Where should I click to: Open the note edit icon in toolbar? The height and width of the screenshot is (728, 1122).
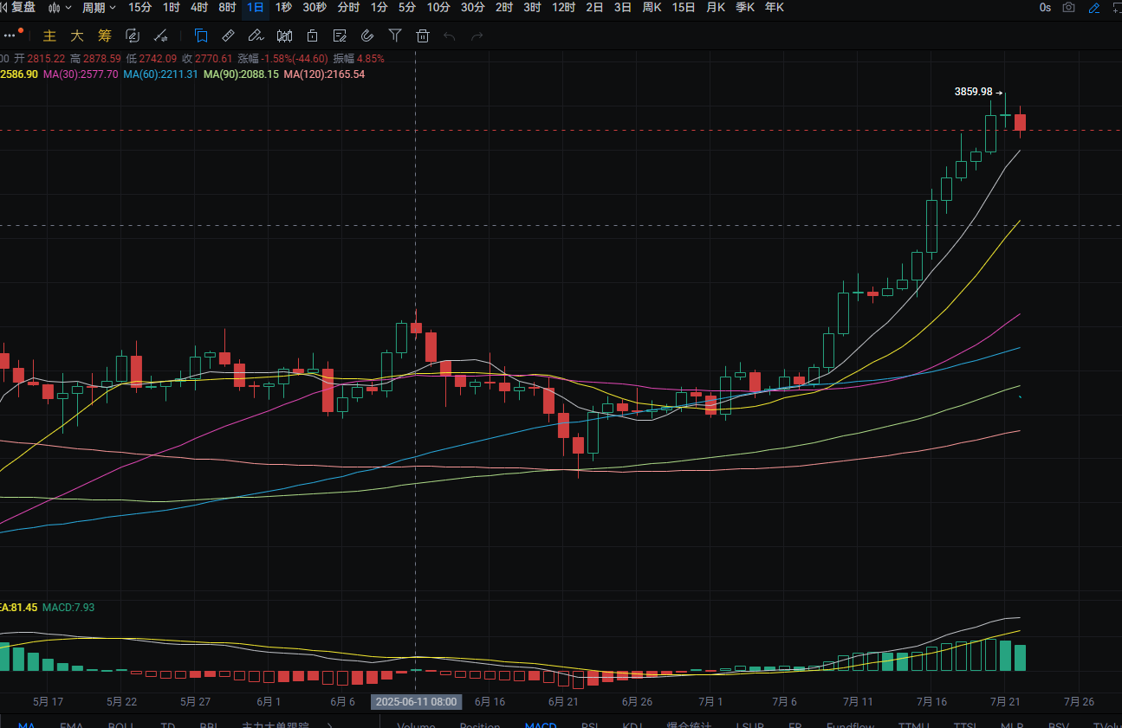click(340, 35)
